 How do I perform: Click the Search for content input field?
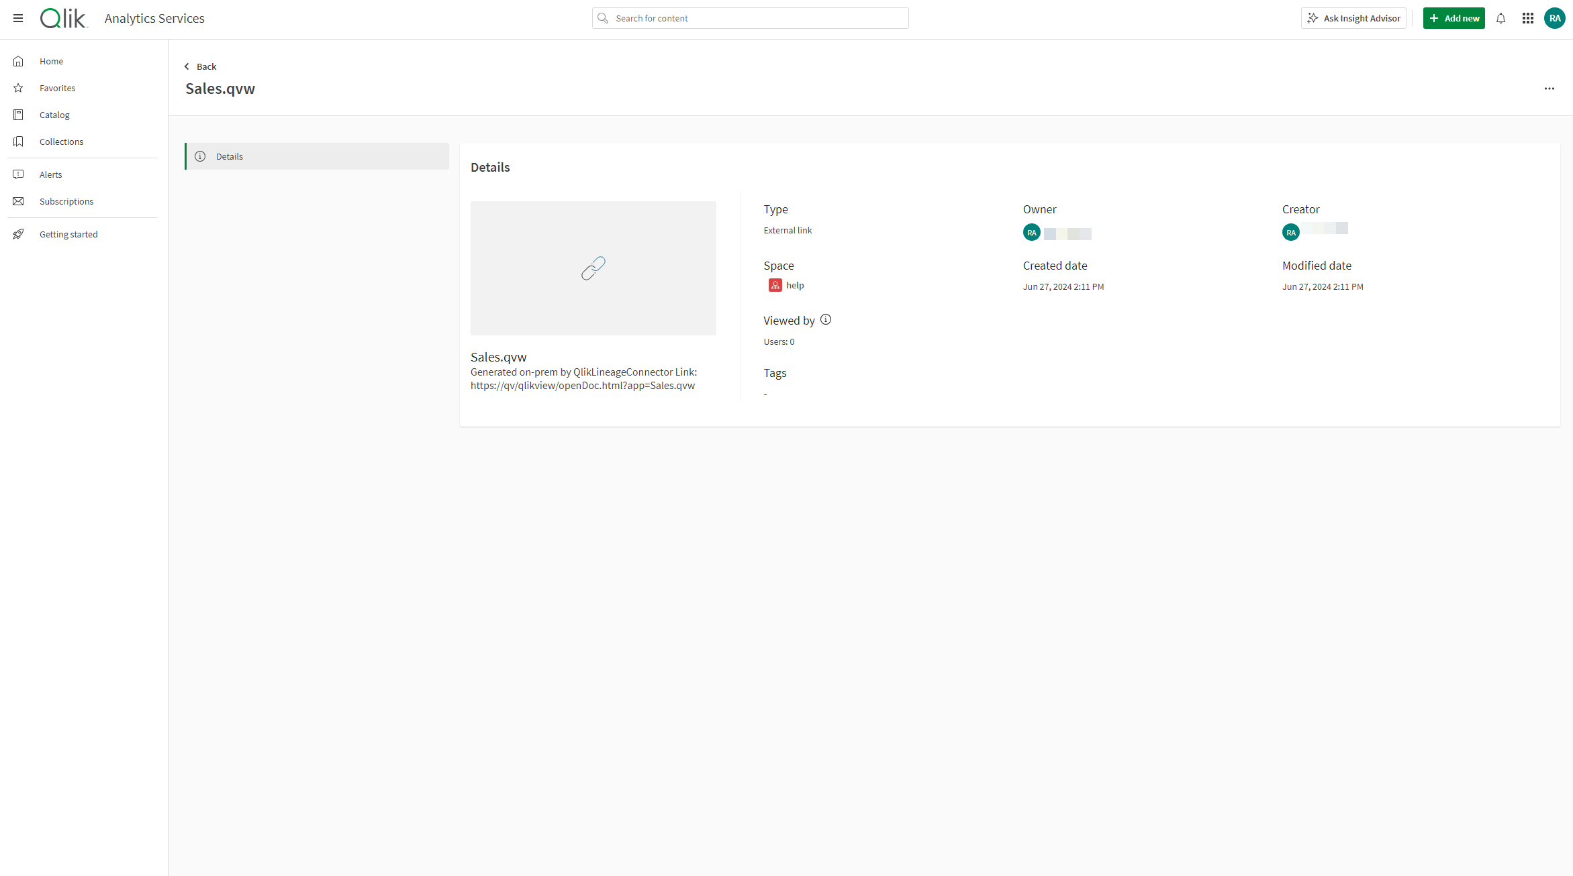(x=753, y=18)
